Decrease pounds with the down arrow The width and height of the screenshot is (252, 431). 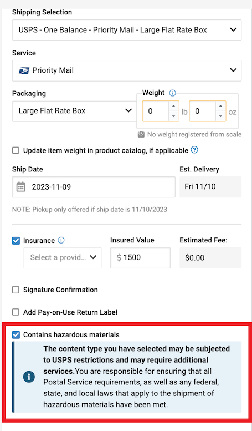[x=173, y=116]
